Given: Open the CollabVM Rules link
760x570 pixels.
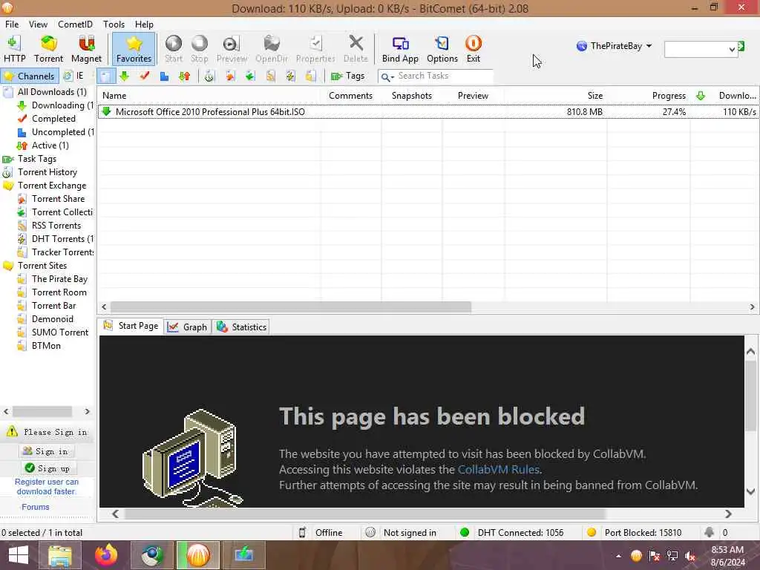Looking at the screenshot, I should click(498, 470).
